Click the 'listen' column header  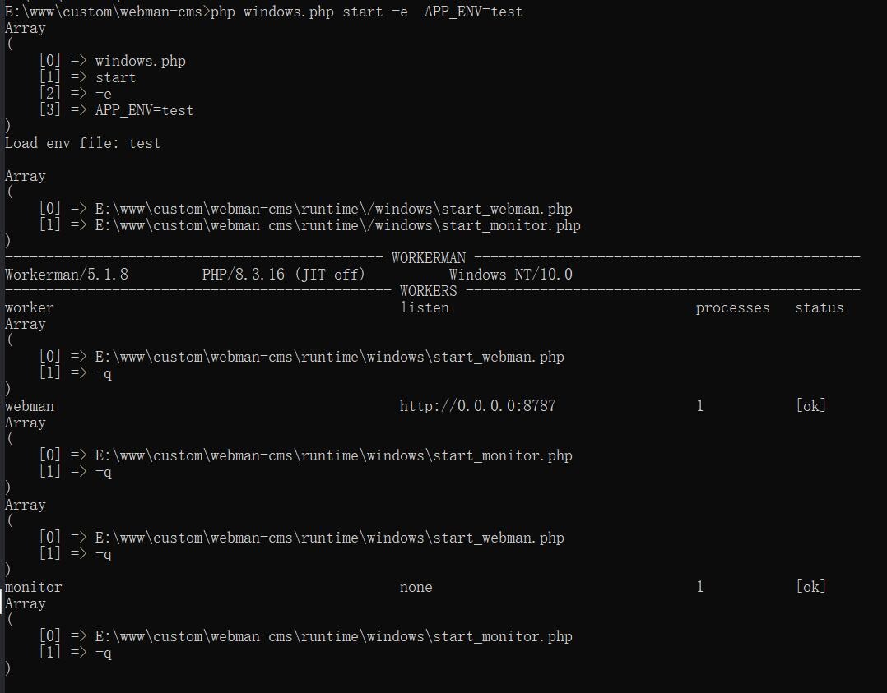tap(425, 307)
